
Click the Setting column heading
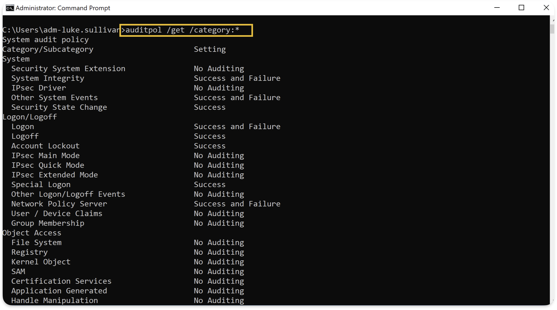(210, 49)
